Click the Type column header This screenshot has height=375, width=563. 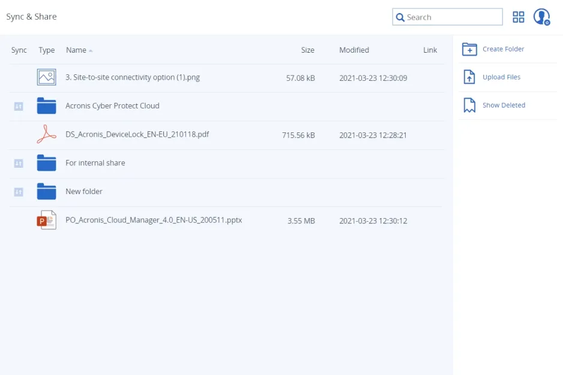point(47,50)
